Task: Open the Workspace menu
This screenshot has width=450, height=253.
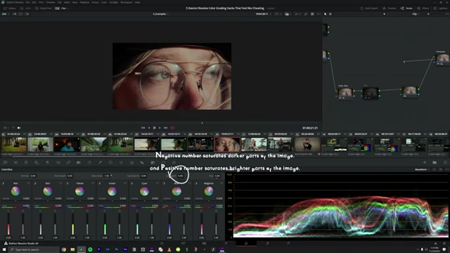Action: (x=127, y=2)
